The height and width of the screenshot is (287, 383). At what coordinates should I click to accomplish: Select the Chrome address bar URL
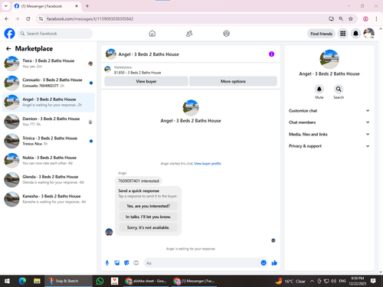pos(90,19)
